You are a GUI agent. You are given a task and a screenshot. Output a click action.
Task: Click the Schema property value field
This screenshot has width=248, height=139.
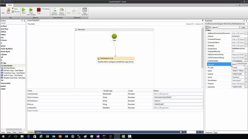238,74
